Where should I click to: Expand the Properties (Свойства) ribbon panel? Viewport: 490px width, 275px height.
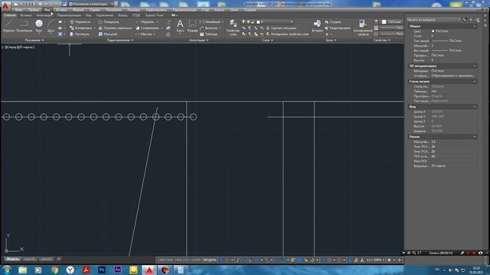coord(381,40)
